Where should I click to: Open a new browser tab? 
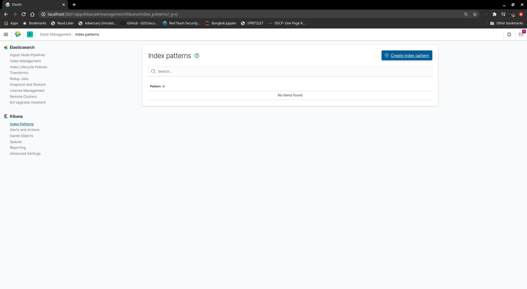(x=74, y=5)
